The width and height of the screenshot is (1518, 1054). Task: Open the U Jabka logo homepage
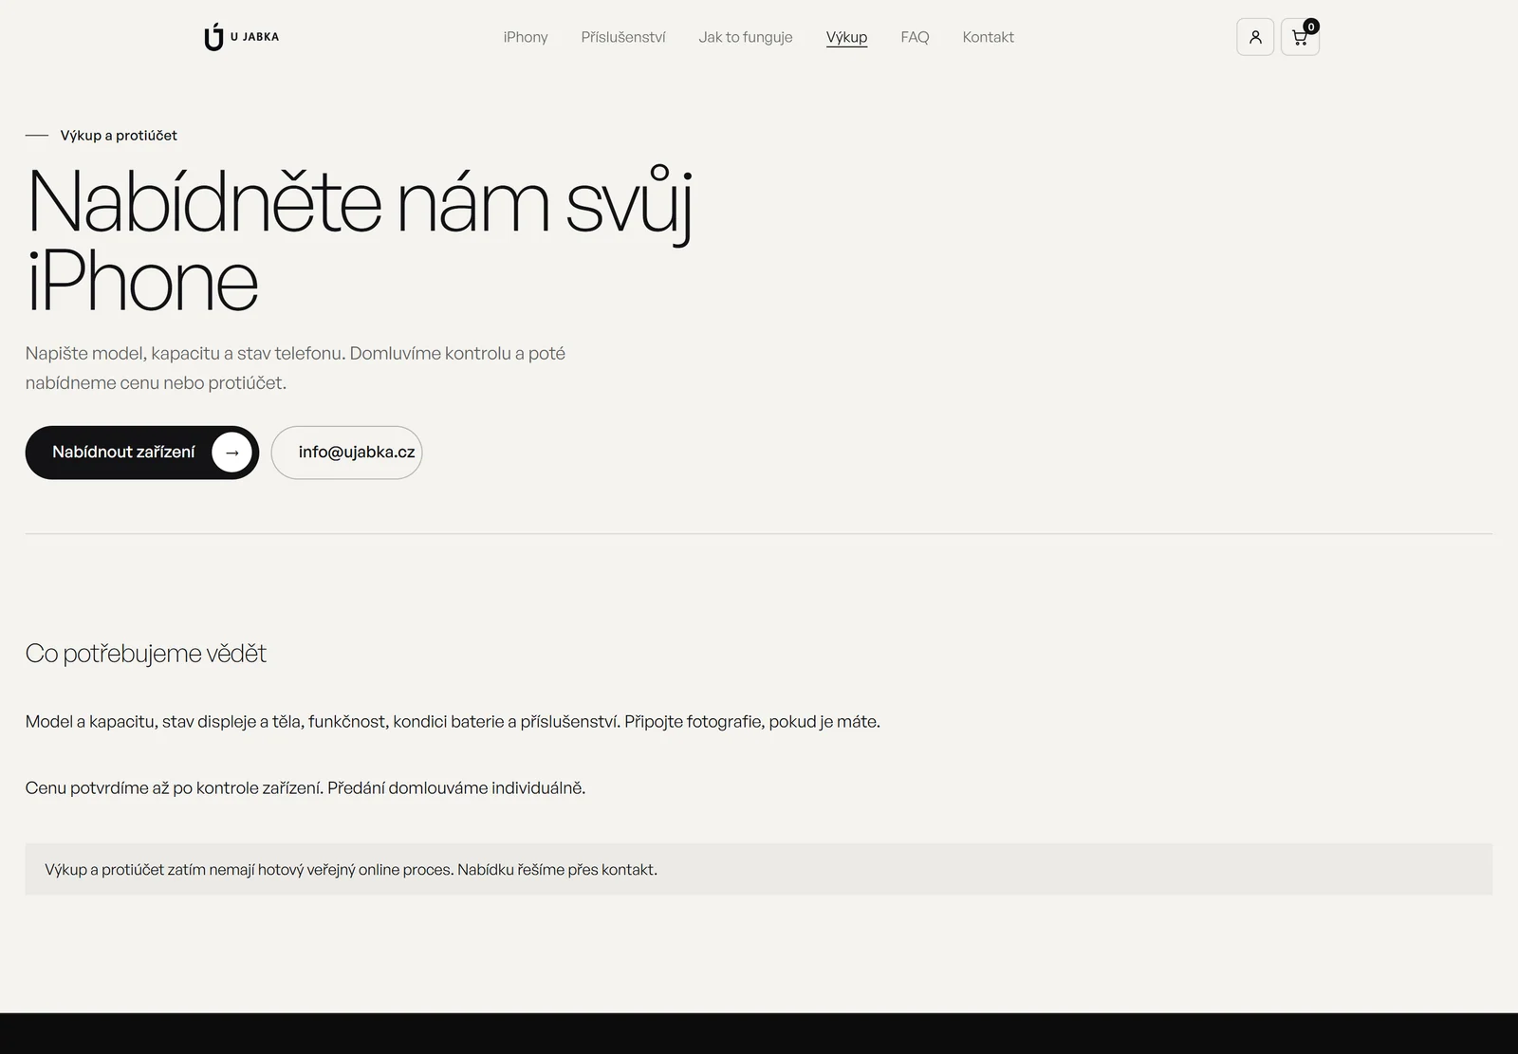tap(241, 37)
